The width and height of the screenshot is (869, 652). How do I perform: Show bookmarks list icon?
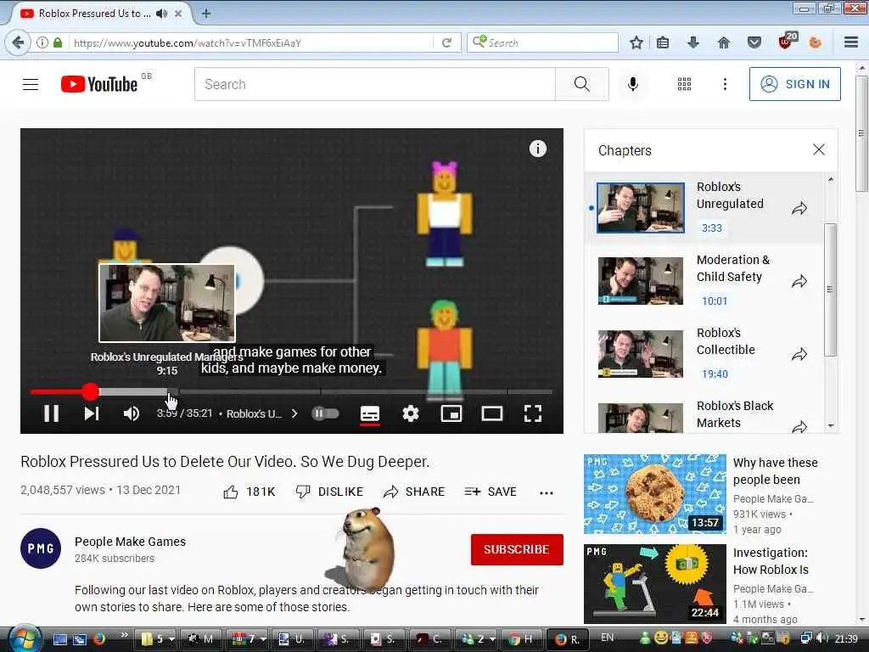[663, 42]
